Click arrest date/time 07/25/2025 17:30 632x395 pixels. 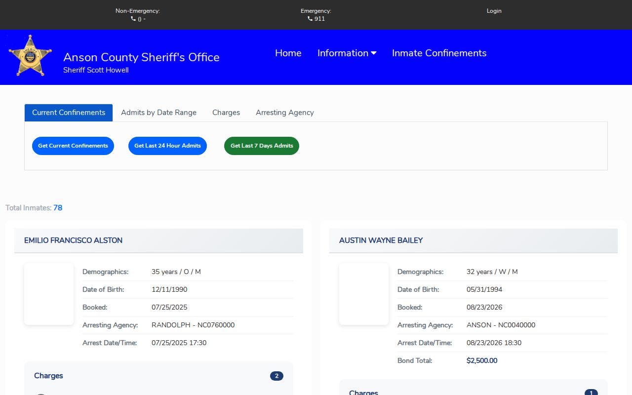coord(179,343)
